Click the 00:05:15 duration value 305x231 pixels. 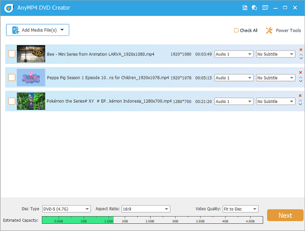pyautogui.click(x=204, y=78)
